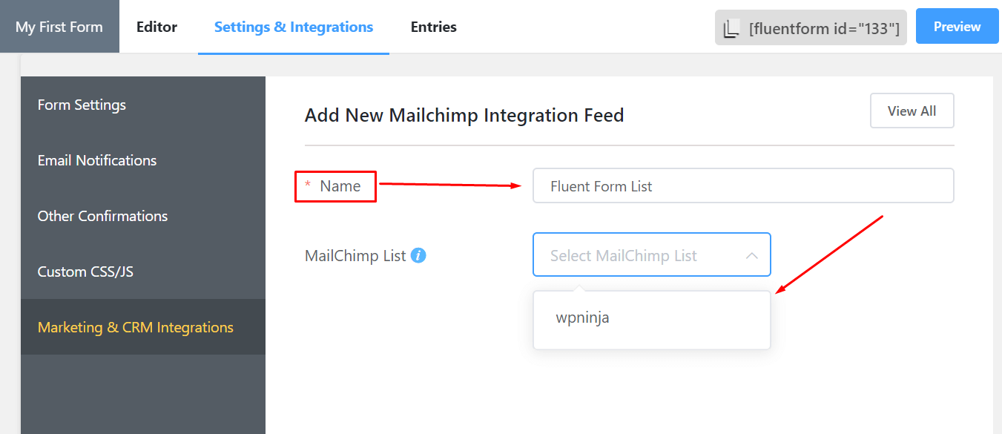Click inside the Fluent Form List name field
The image size is (1002, 434).
(742, 185)
